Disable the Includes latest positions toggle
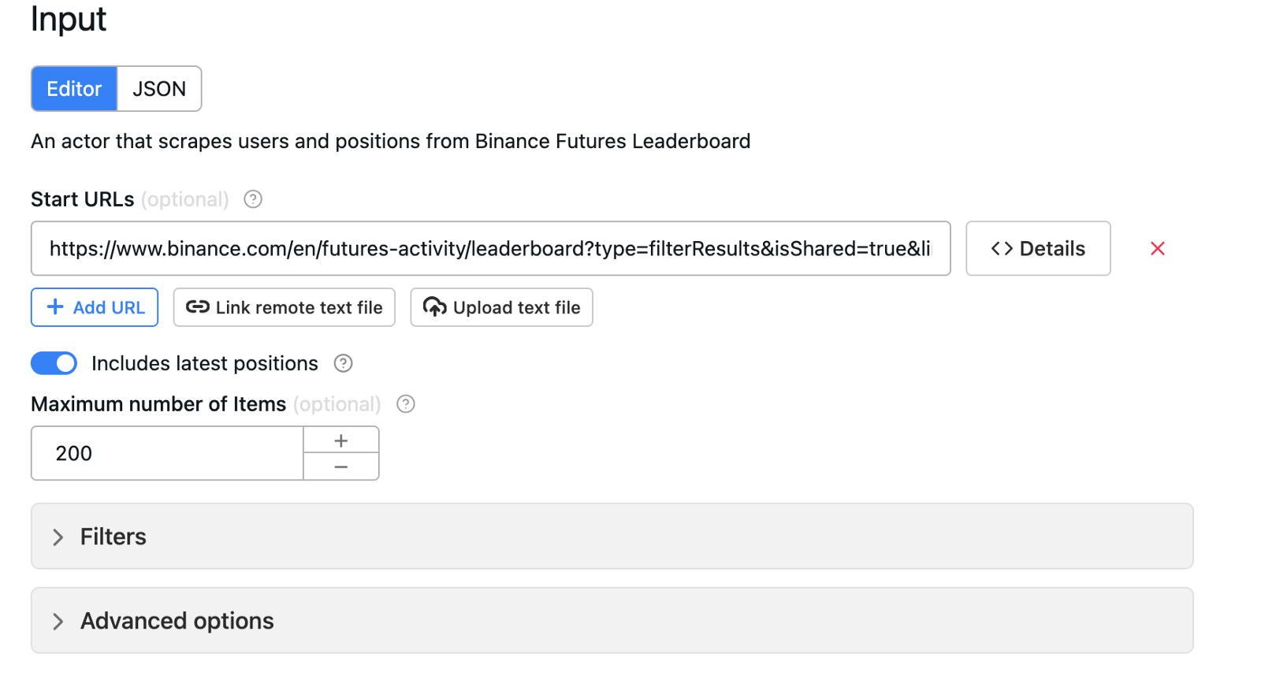Image resolution: width=1261 pixels, height=687 pixels. pos(54,363)
